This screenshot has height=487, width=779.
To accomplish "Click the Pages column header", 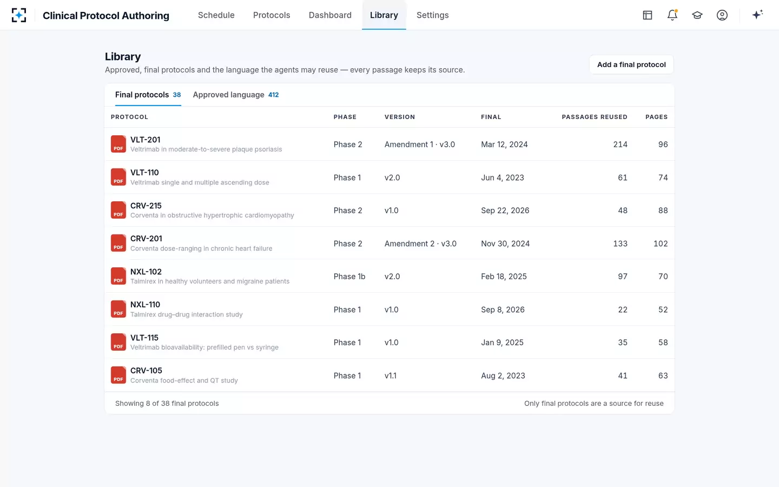I will [657, 117].
